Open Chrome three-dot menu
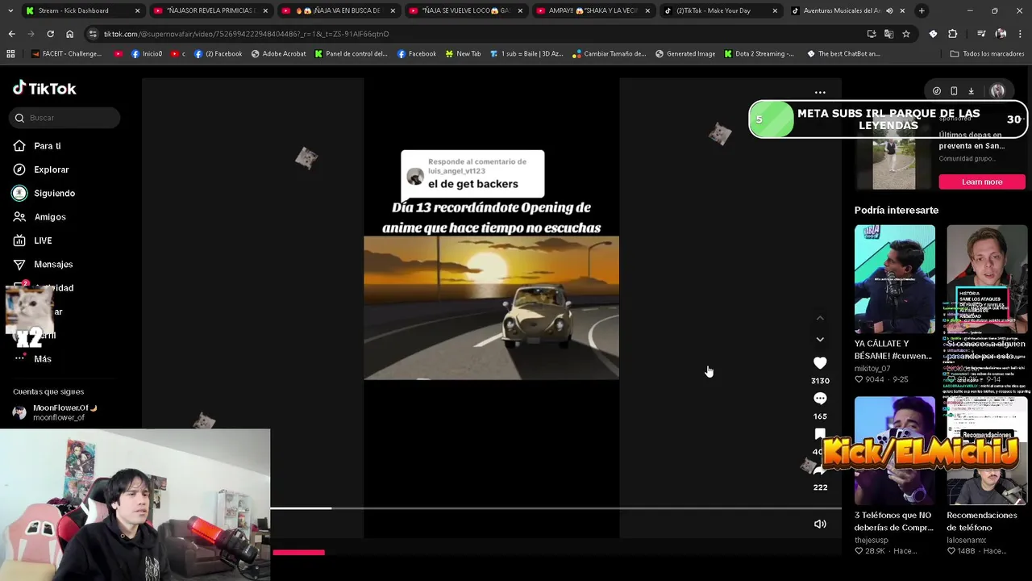The width and height of the screenshot is (1032, 581). click(x=1021, y=34)
